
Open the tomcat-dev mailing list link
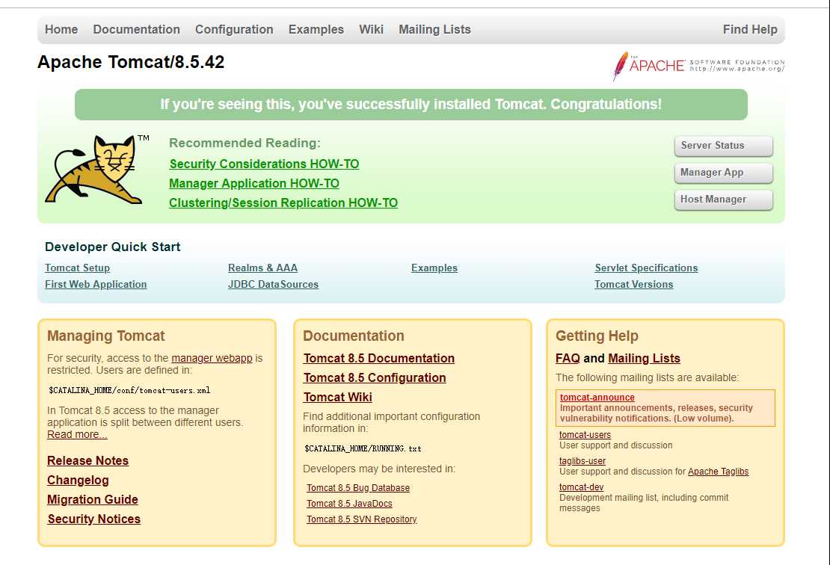pyautogui.click(x=581, y=487)
